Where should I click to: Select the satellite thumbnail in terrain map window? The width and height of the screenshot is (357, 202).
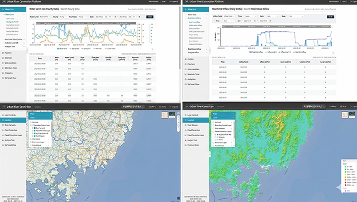point(352,114)
